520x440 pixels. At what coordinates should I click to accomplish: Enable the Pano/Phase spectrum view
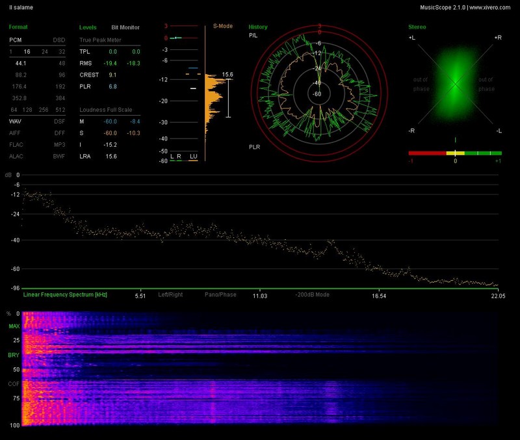(220, 294)
